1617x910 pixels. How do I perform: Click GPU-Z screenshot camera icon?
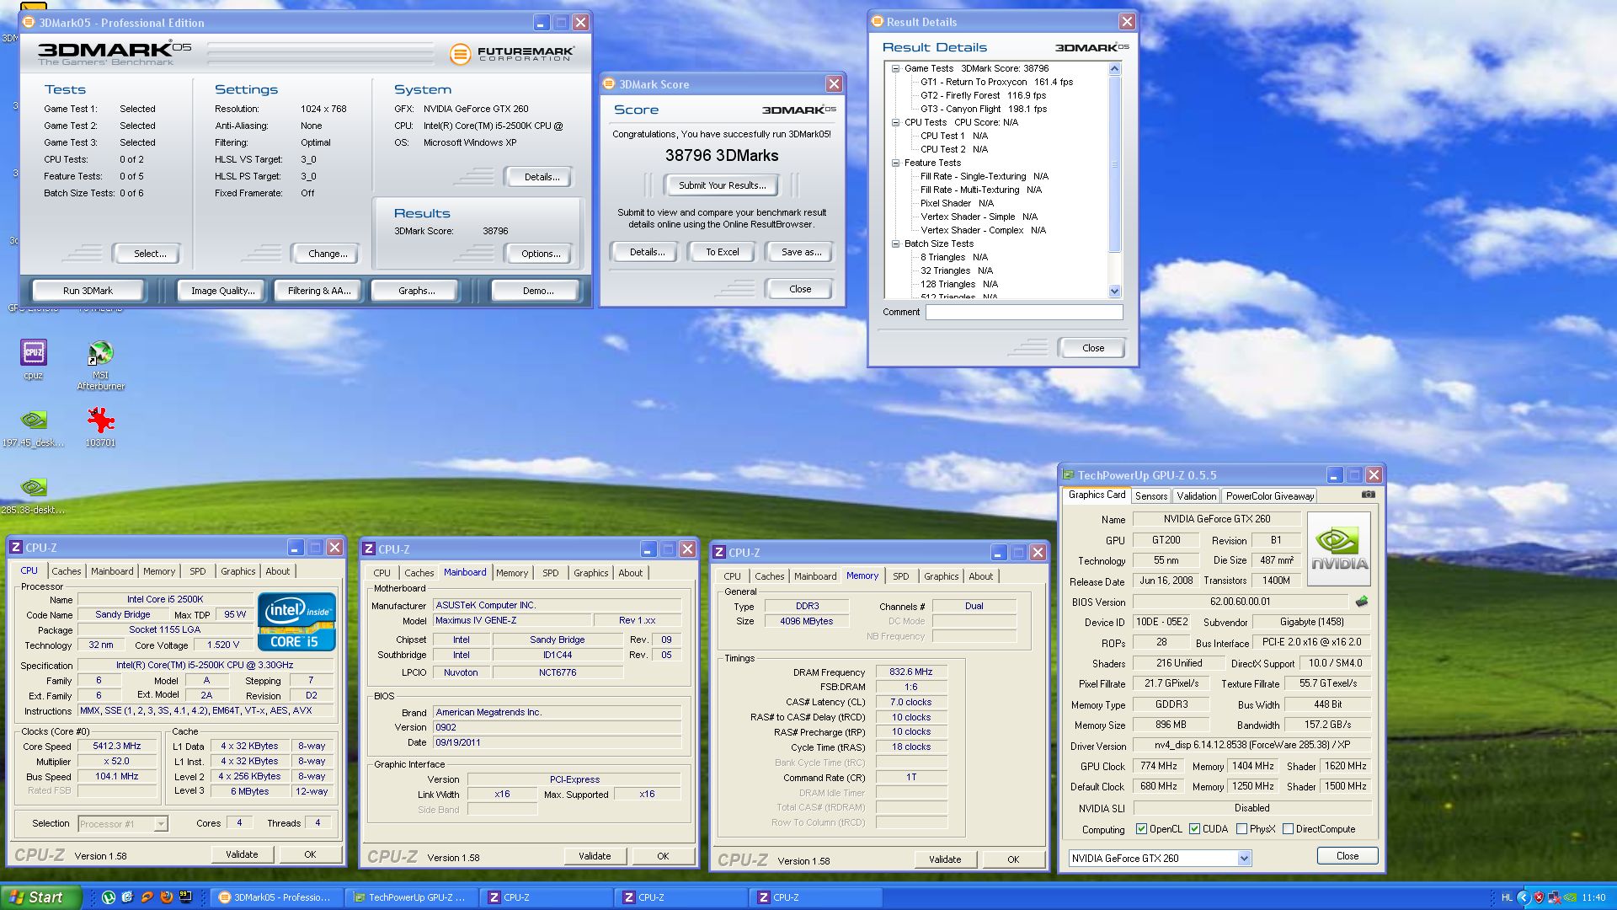[x=1369, y=495]
